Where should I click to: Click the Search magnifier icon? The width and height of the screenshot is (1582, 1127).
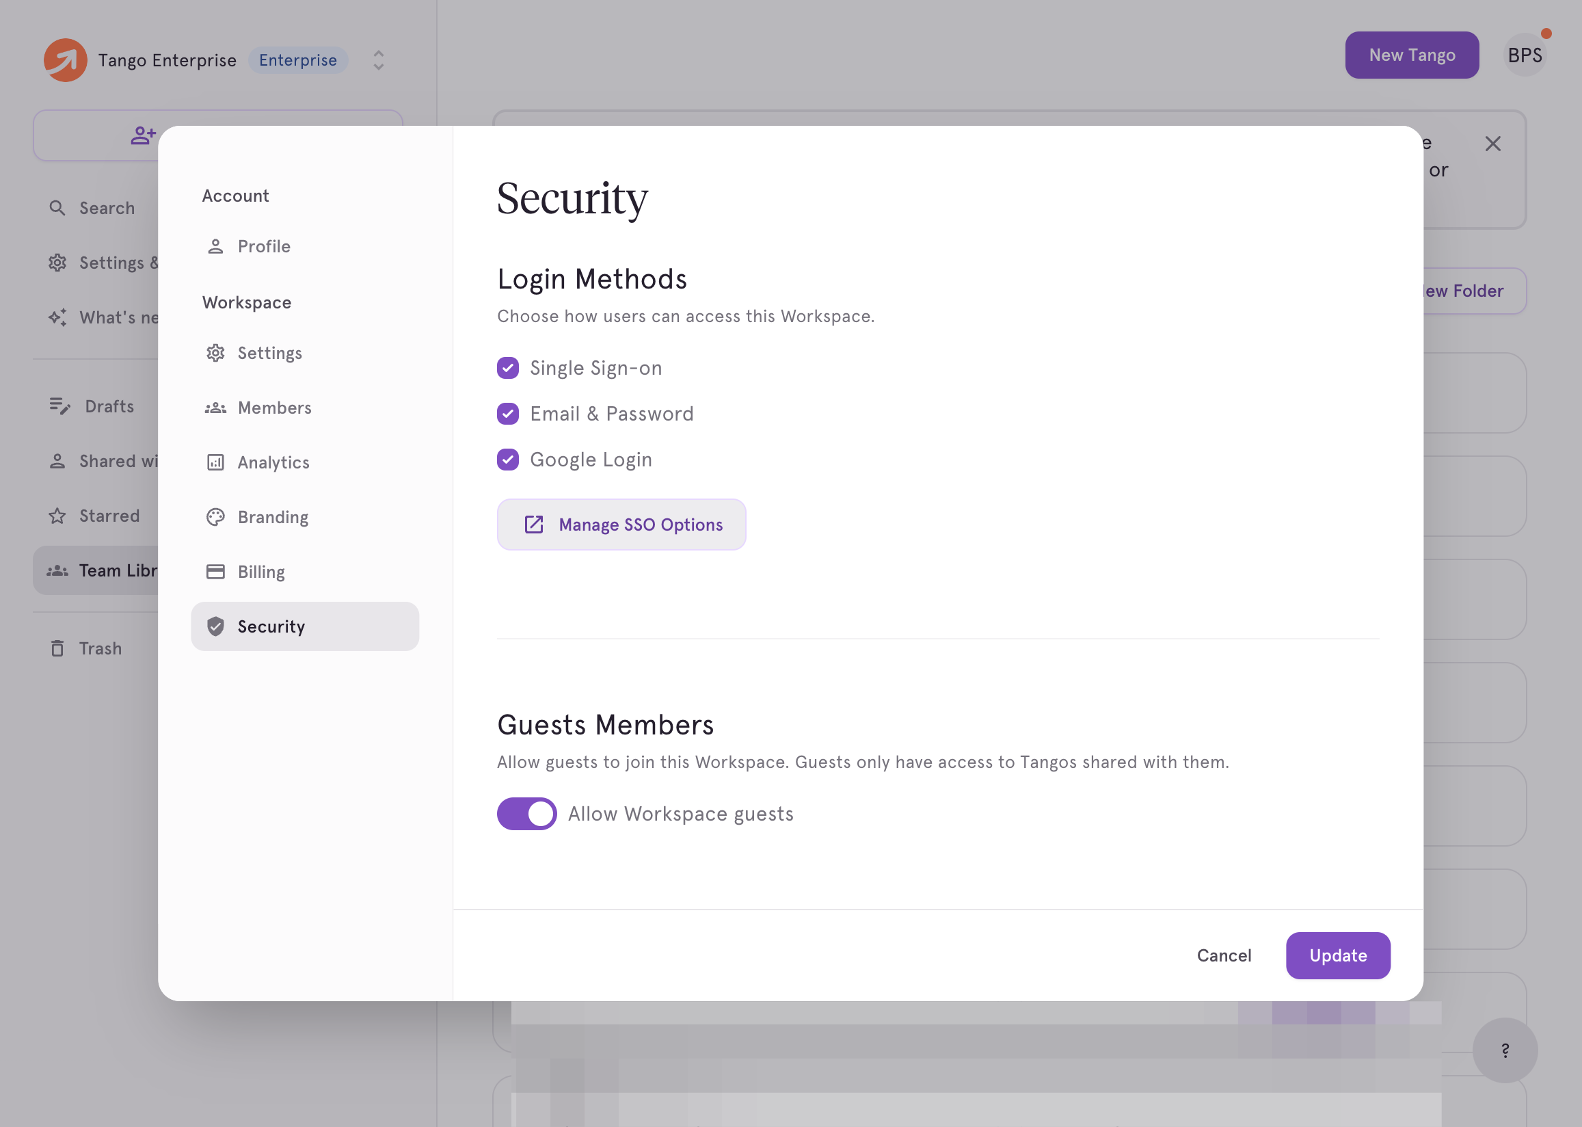57,208
